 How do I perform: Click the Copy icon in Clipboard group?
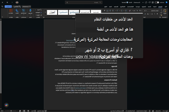[x=161, y=12]
